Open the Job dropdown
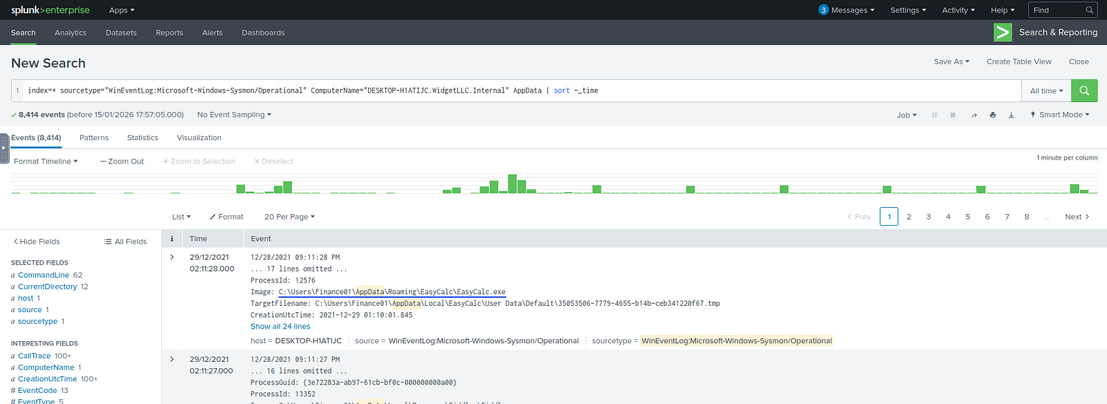 coord(906,115)
